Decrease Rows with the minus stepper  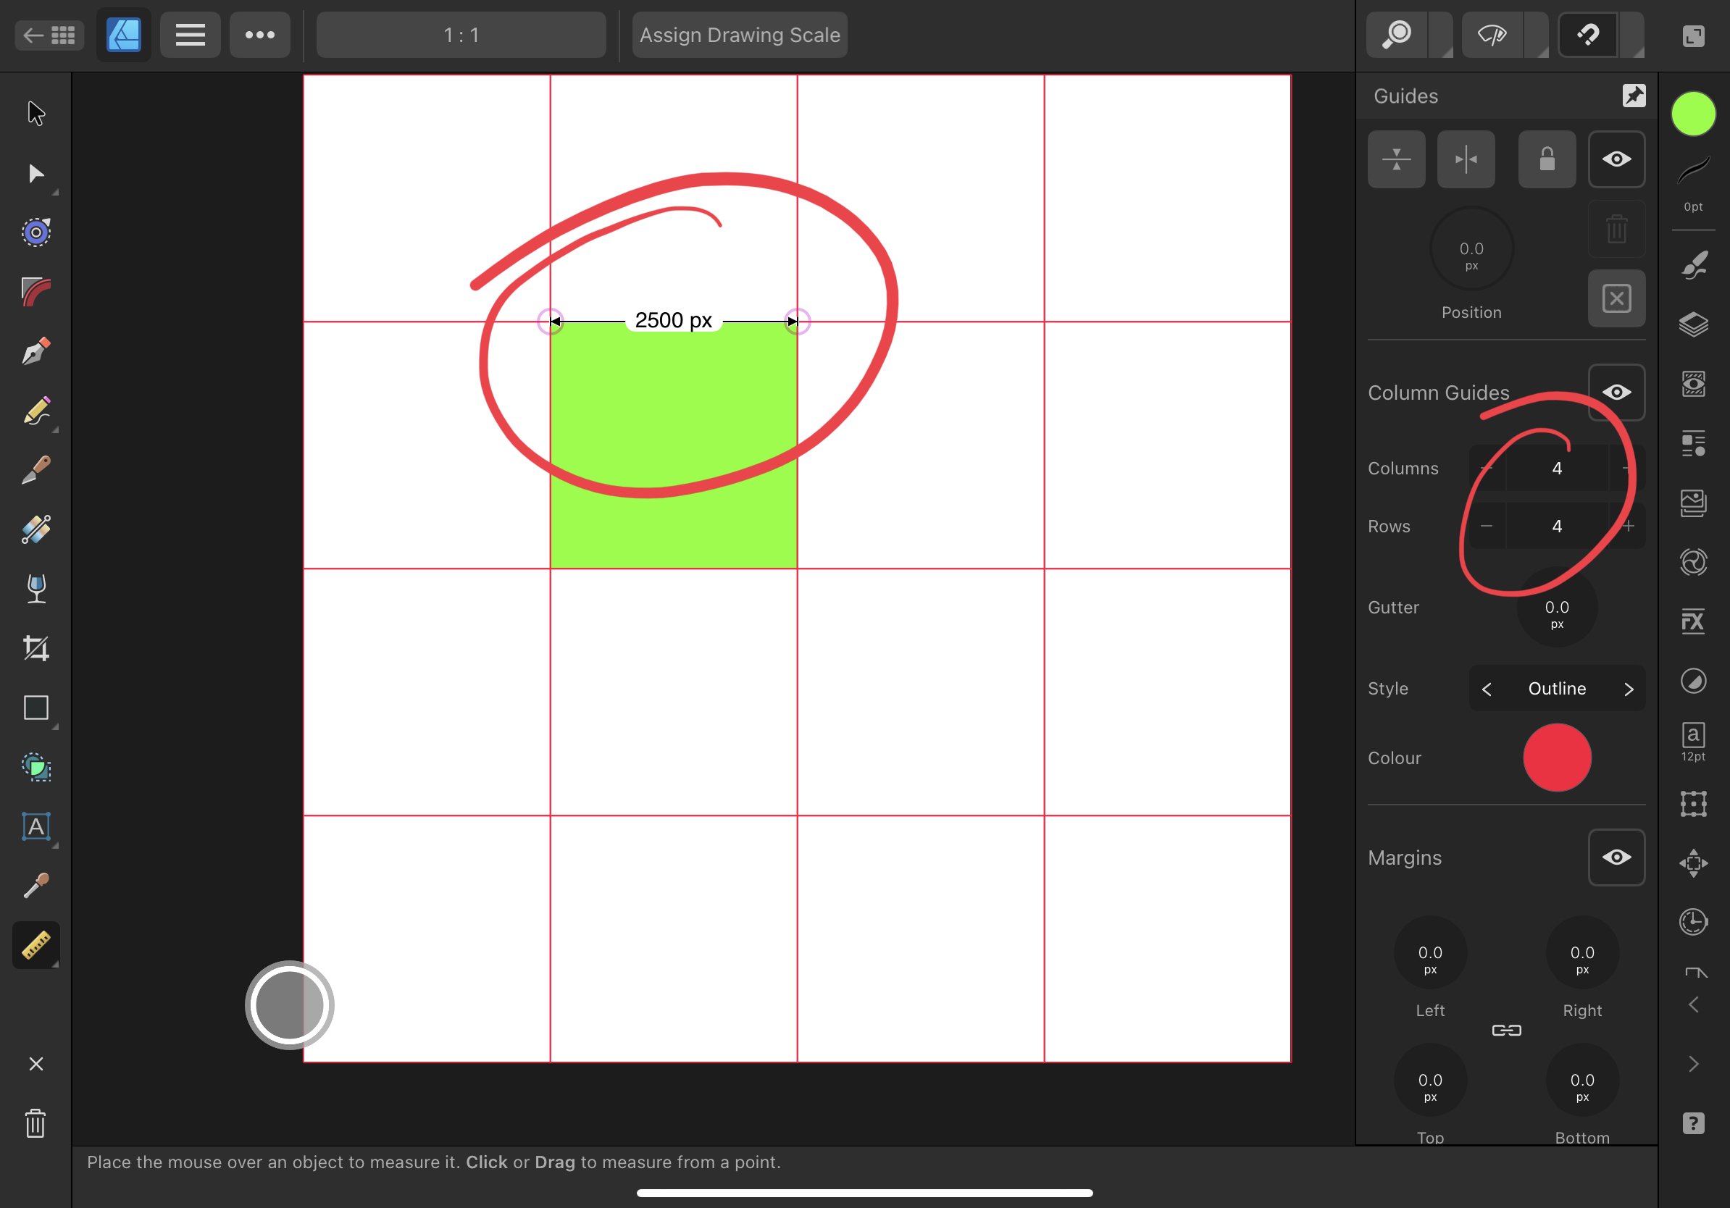(x=1487, y=526)
